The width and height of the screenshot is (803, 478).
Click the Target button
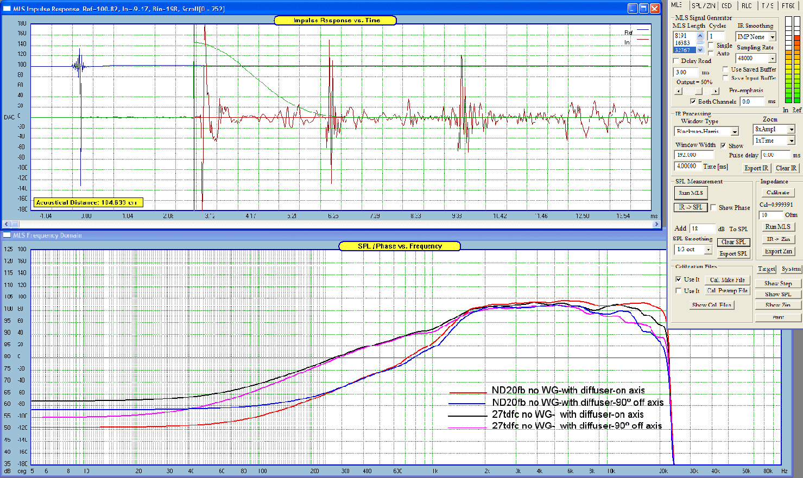pos(767,269)
